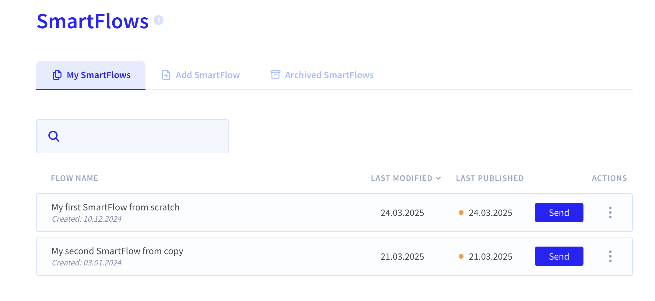Toggle the Last Modified sort chevron
655x301 pixels.
[438, 178]
